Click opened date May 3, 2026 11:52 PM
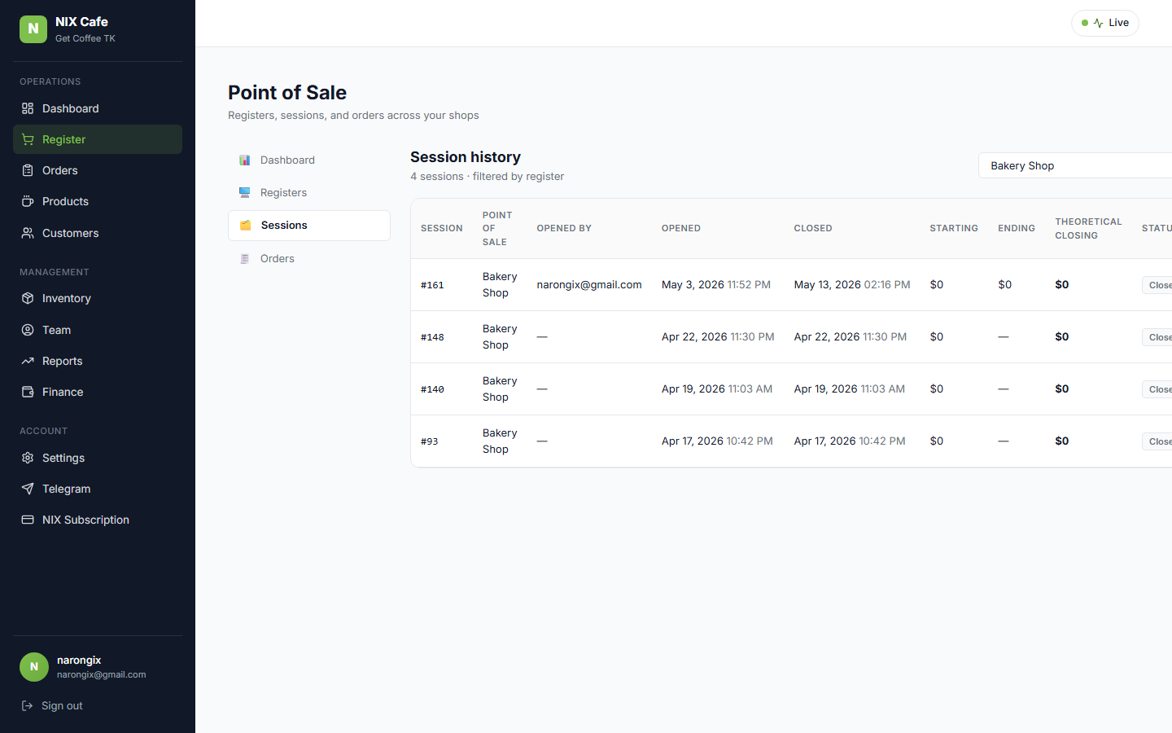1172x733 pixels. [x=716, y=285]
